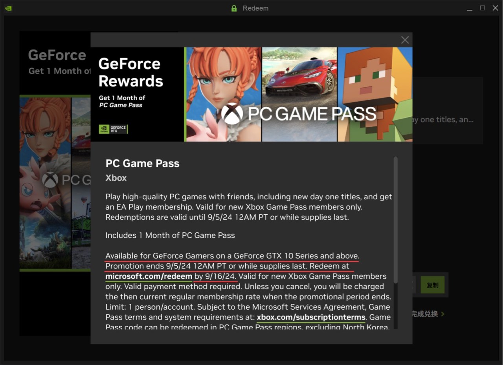Click the NVIDIA logo in the title bar
503x365 pixels.
tap(8, 8)
